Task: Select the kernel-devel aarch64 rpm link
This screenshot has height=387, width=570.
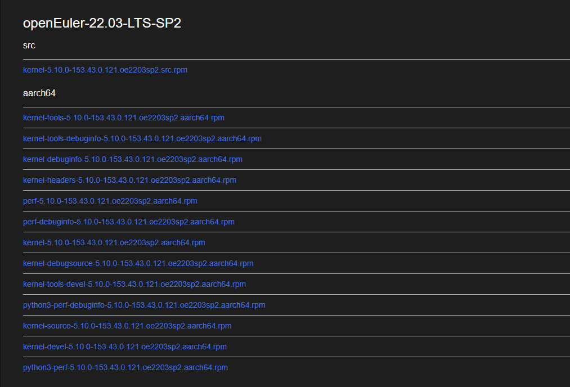Action: tap(124, 347)
